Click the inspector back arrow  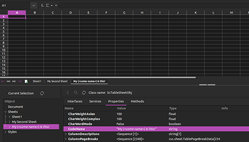pos(68,93)
